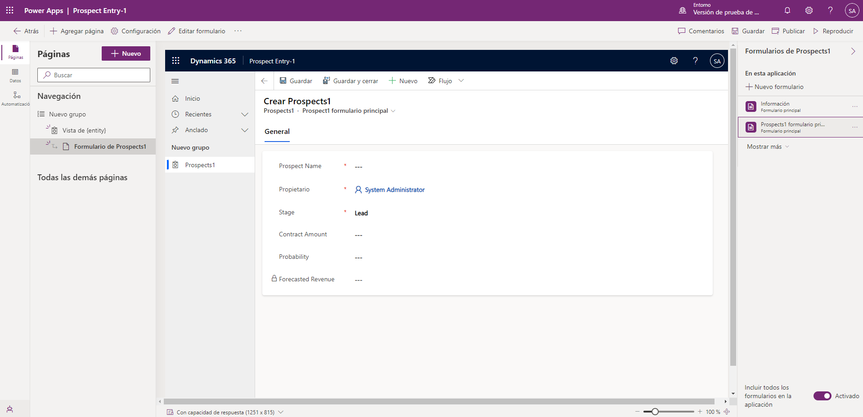Viewport: 863px width, 417px height.
Task: Open Dynamics 365 app launcher grid
Action: tap(176, 61)
